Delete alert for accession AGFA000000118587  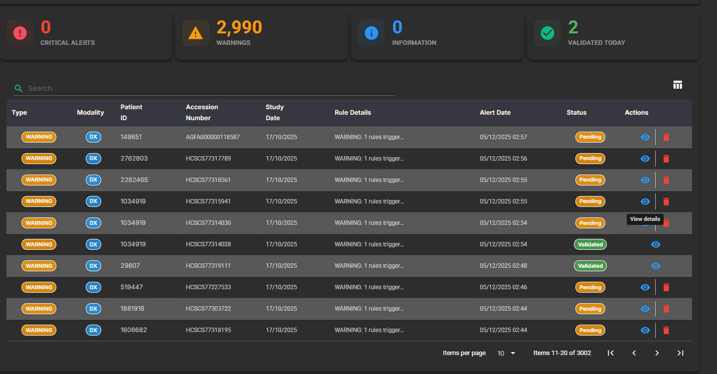(x=666, y=137)
